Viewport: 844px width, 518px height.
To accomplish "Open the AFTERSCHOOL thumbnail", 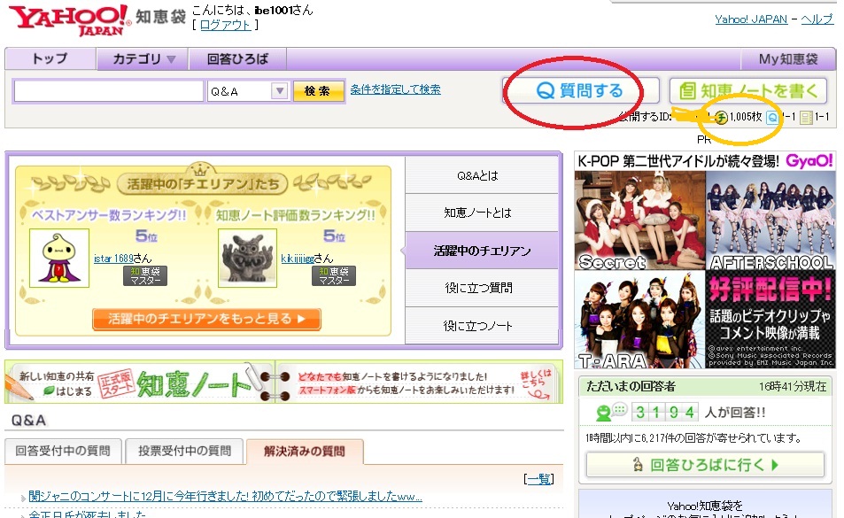I will click(770, 220).
